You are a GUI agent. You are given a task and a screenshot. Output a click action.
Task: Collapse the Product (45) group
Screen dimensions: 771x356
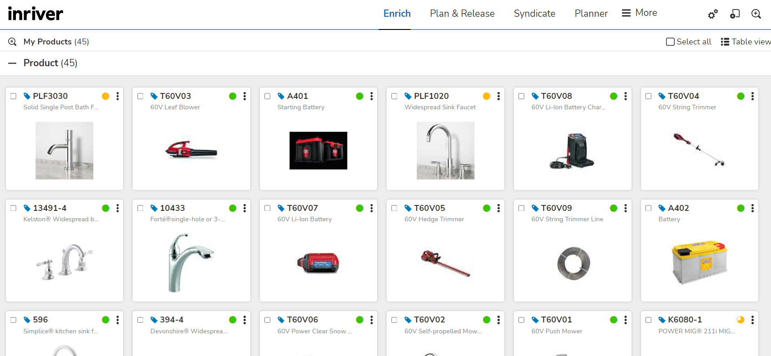(x=12, y=63)
